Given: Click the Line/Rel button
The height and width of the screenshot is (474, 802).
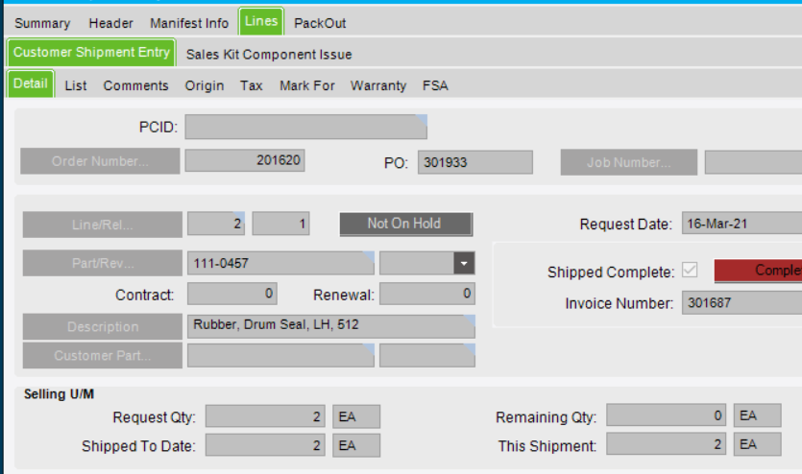Looking at the screenshot, I should [103, 225].
